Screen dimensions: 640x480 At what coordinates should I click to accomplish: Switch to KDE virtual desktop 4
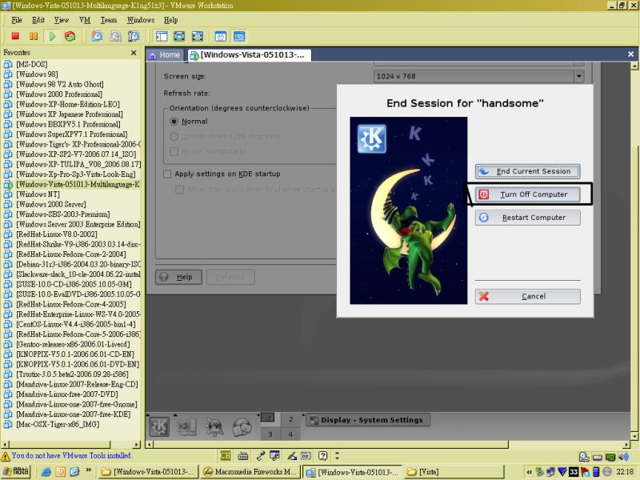click(290, 434)
